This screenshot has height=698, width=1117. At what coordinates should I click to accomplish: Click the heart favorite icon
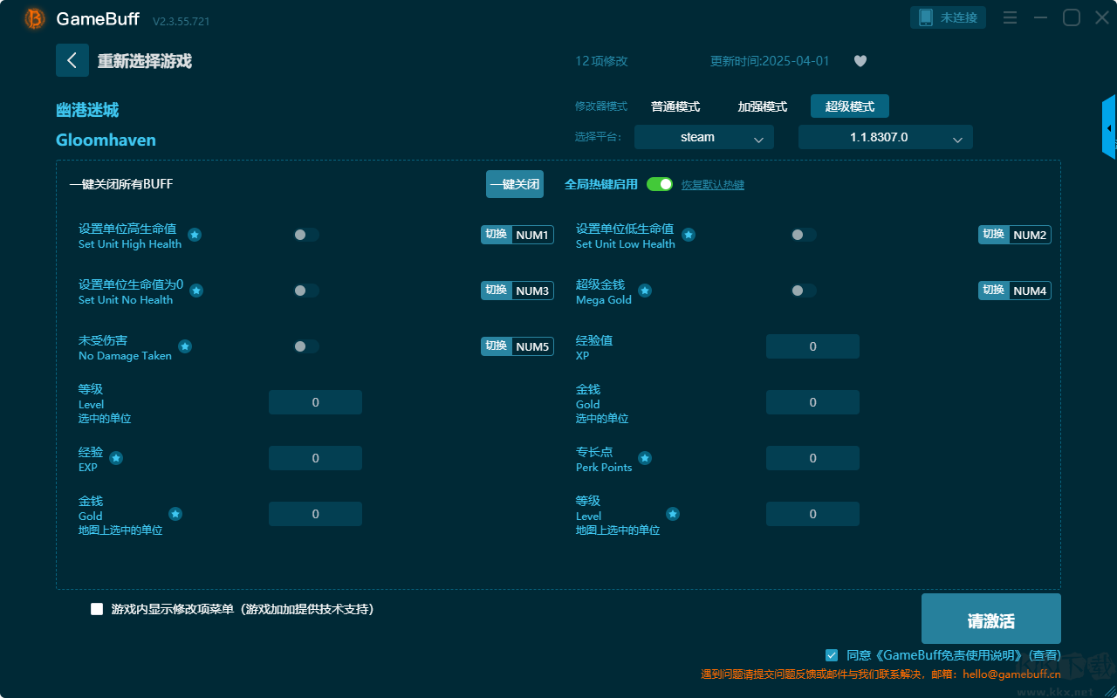coord(860,61)
